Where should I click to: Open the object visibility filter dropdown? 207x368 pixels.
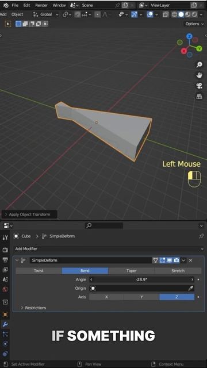click(x=123, y=14)
